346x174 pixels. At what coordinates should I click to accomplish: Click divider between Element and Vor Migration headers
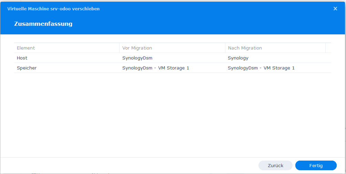click(119, 48)
